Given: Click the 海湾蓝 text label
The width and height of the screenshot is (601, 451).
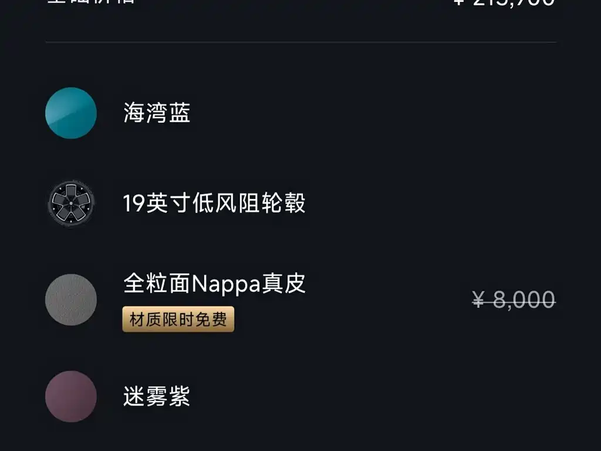Looking at the screenshot, I should pyautogui.click(x=157, y=113).
